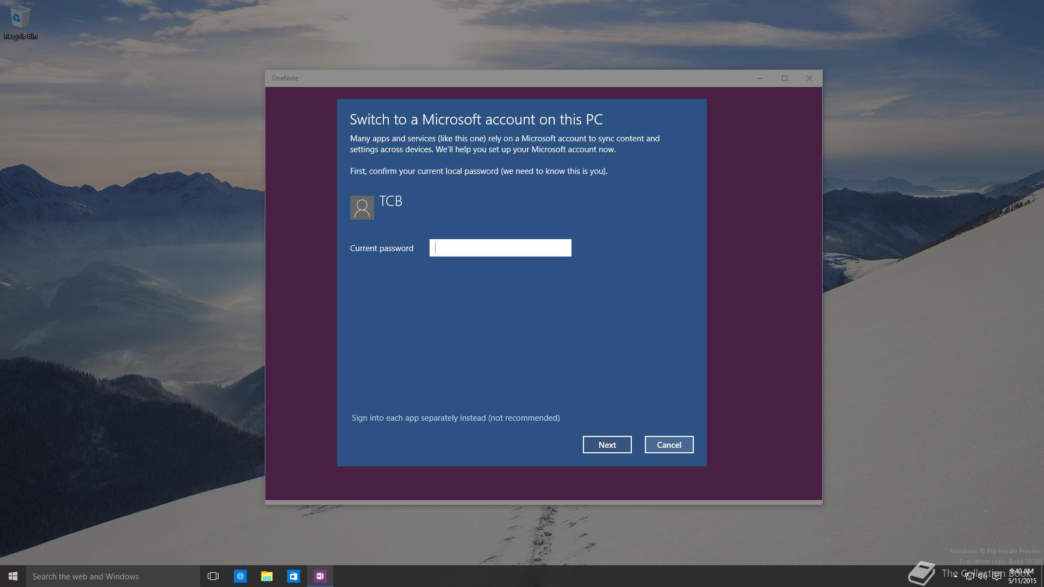This screenshot has width=1044, height=587.
Task: Click the TCB user avatar picture
Action: [362, 208]
